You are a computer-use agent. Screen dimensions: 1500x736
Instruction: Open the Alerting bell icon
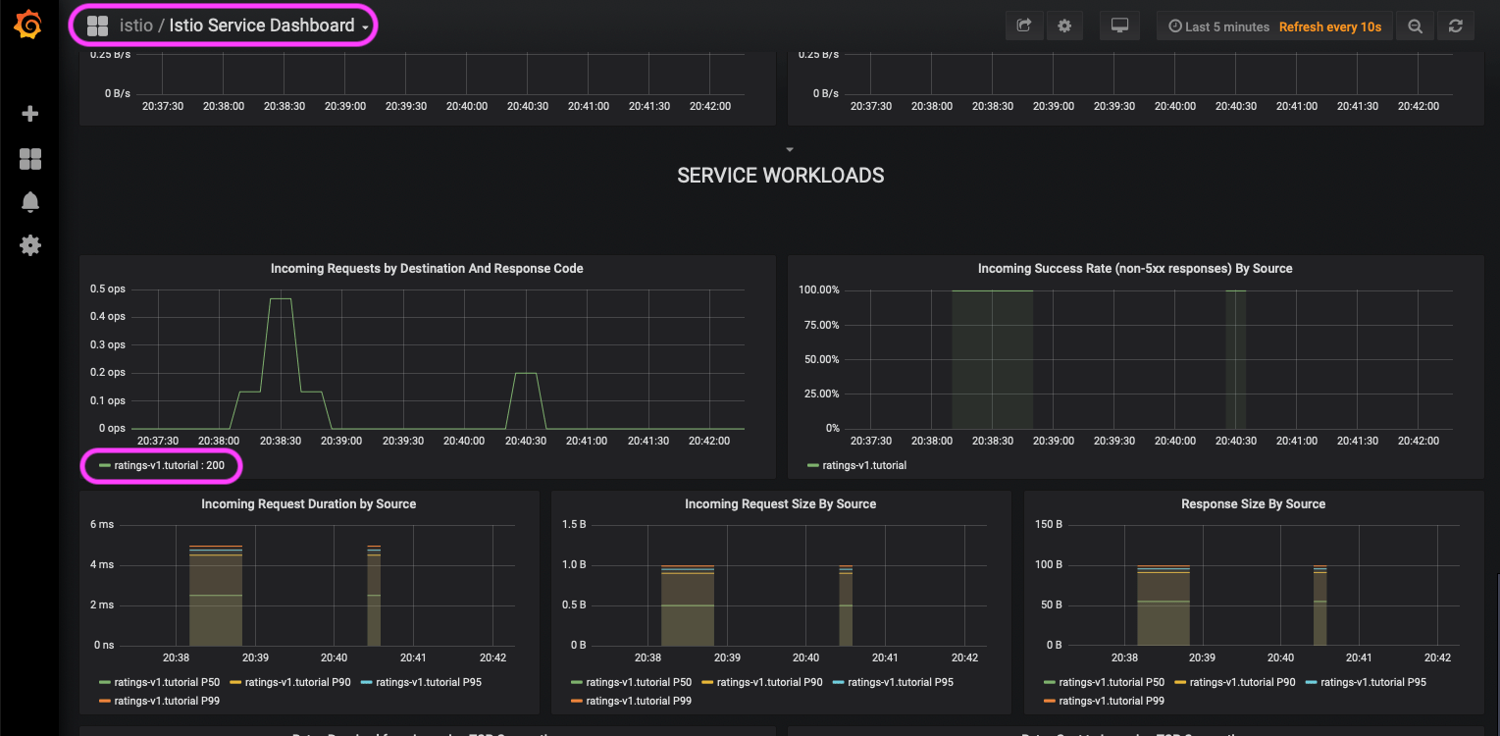(x=30, y=202)
